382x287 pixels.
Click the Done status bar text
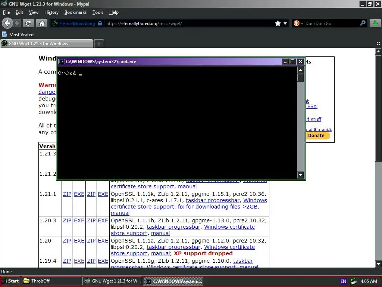pos(6,272)
